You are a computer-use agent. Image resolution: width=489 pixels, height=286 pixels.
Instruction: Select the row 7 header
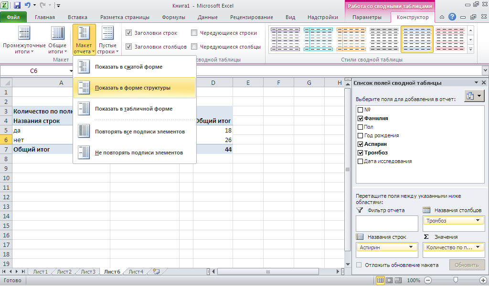point(6,149)
